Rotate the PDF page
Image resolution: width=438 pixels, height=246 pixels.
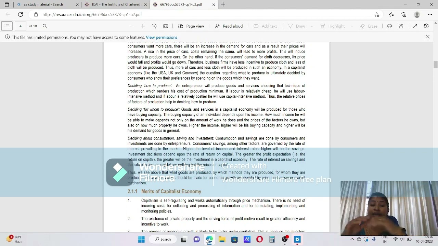pos(154,26)
